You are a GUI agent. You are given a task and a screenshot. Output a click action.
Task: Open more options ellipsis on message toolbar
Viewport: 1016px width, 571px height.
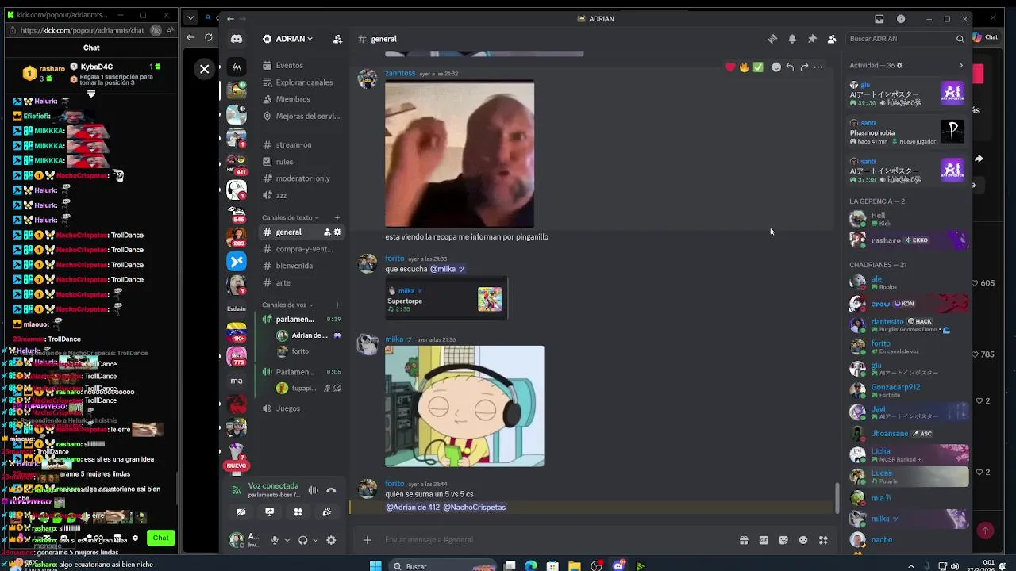pos(818,67)
